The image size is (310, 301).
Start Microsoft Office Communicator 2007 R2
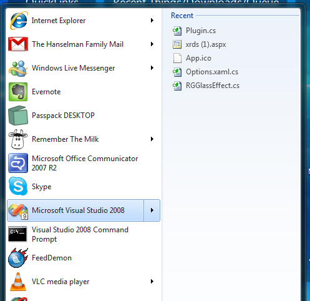85,163
